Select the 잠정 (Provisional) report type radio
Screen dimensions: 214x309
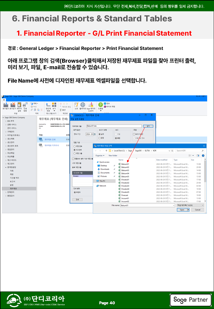100,138
